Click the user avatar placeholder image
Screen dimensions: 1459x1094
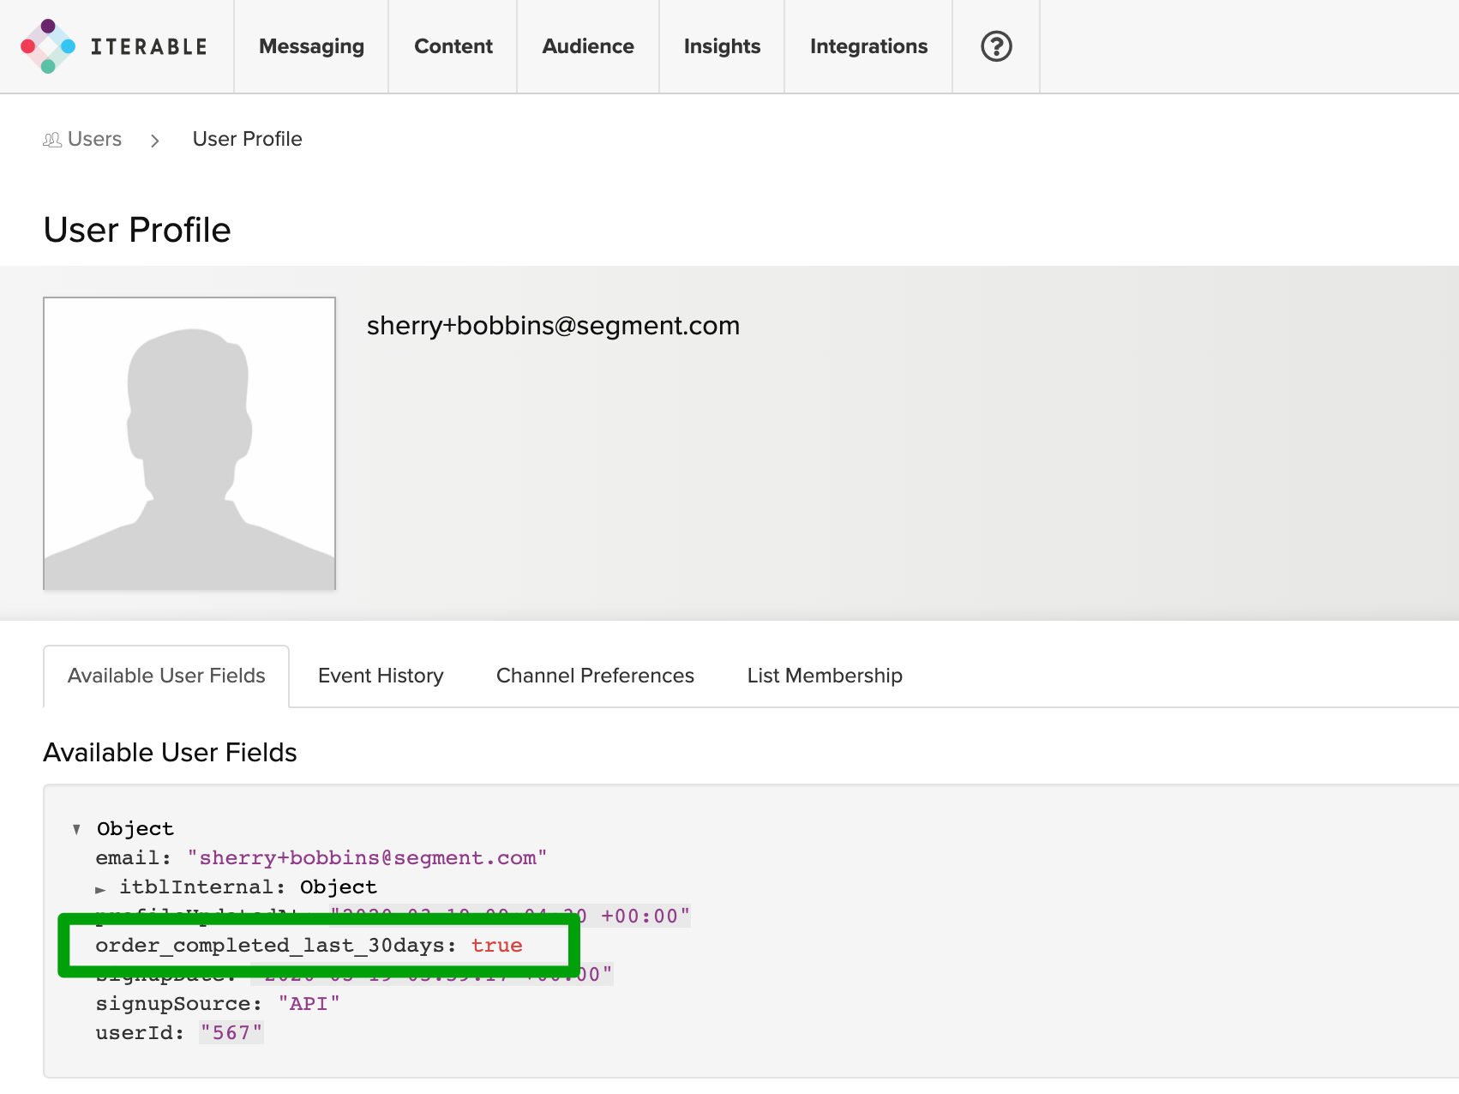click(189, 442)
